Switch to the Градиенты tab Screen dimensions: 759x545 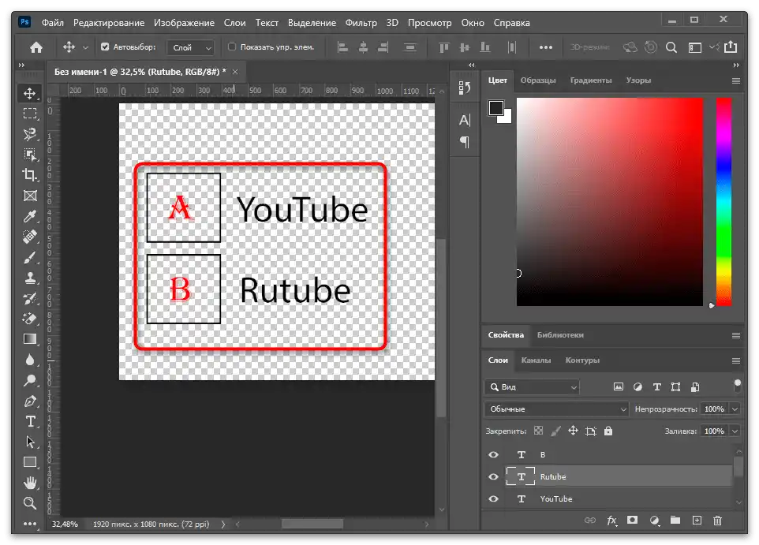(591, 80)
